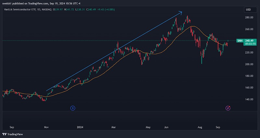Click the Jun label on time axis
The image size is (260, 138).
166,127
